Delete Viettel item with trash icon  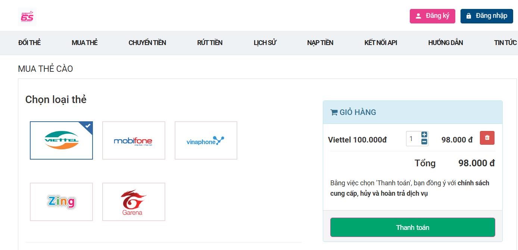[x=487, y=138]
